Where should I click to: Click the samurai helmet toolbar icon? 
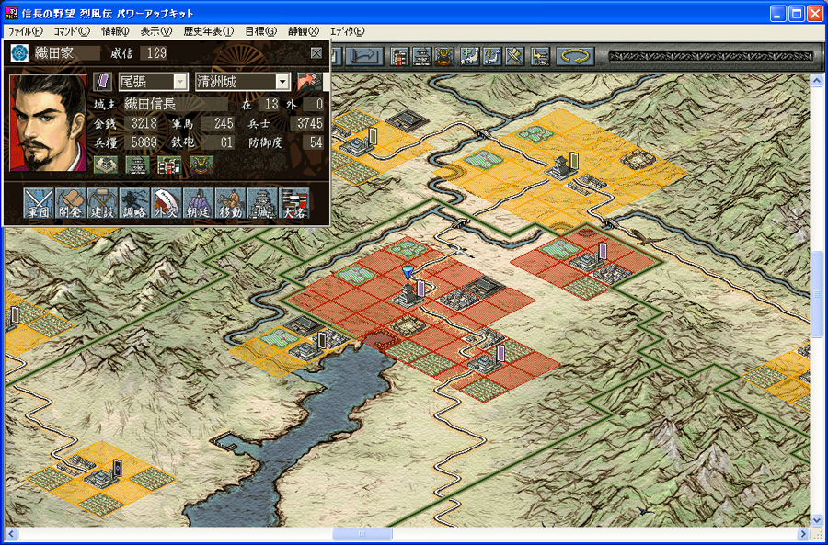tap(444, 56)
